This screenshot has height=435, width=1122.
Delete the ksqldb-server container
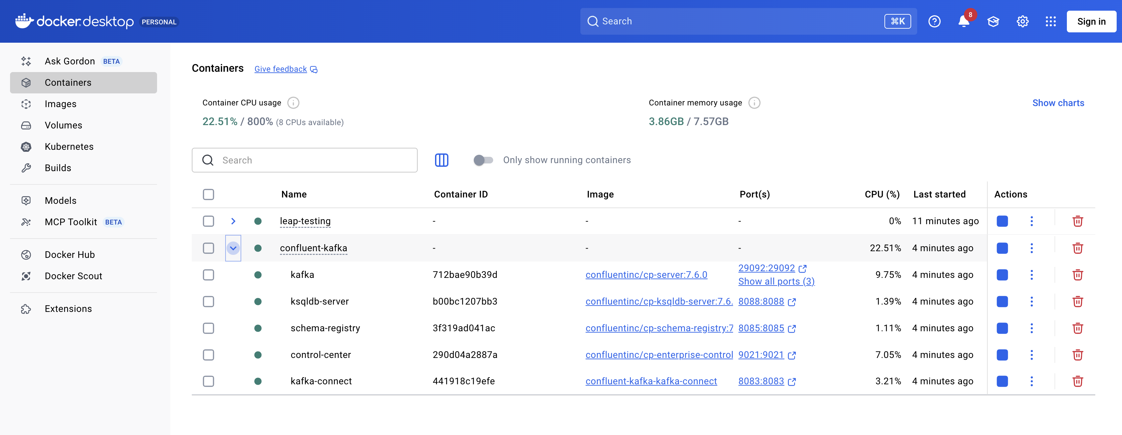1078,302
